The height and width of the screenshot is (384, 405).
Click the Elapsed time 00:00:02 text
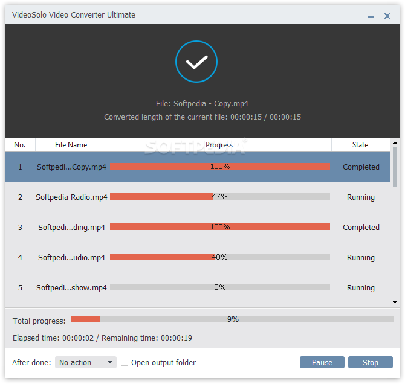coord(53,338)
